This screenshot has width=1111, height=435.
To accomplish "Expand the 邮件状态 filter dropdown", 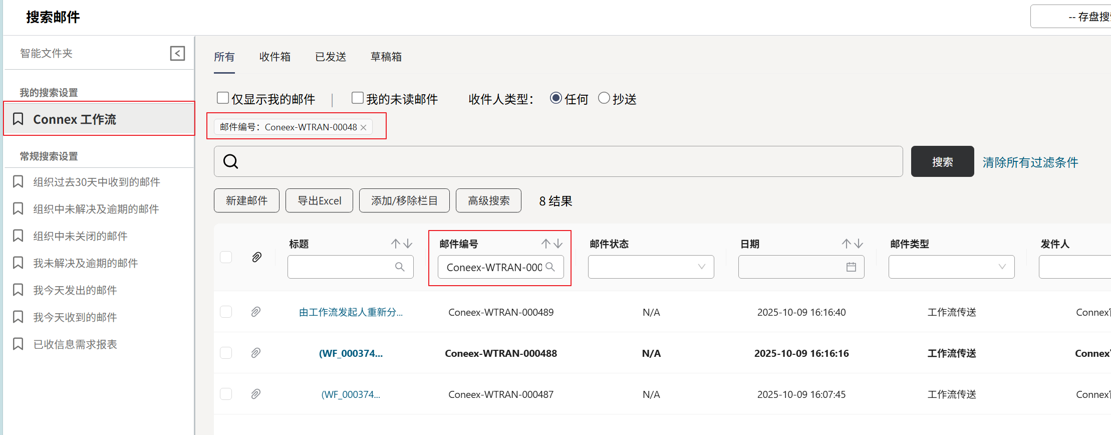I will 651,267.
